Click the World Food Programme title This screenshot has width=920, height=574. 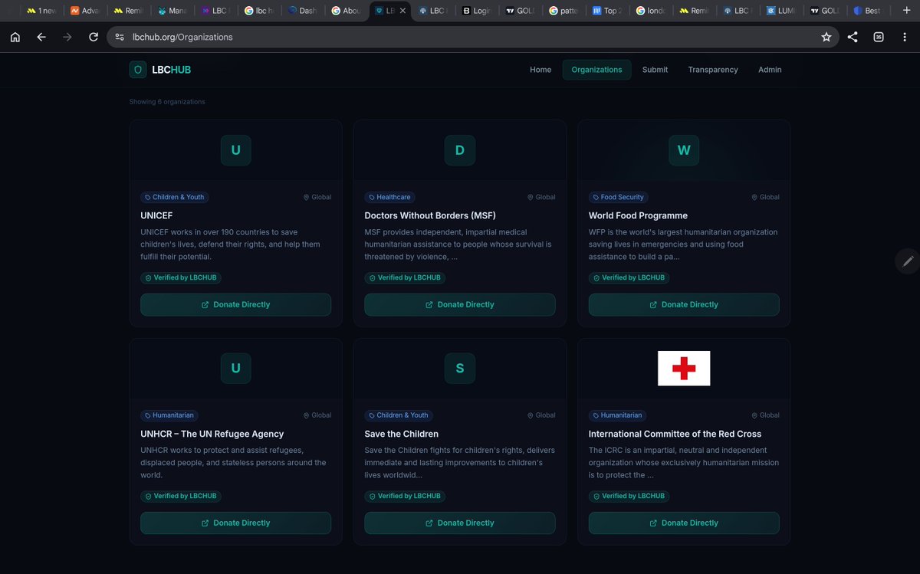638,215
